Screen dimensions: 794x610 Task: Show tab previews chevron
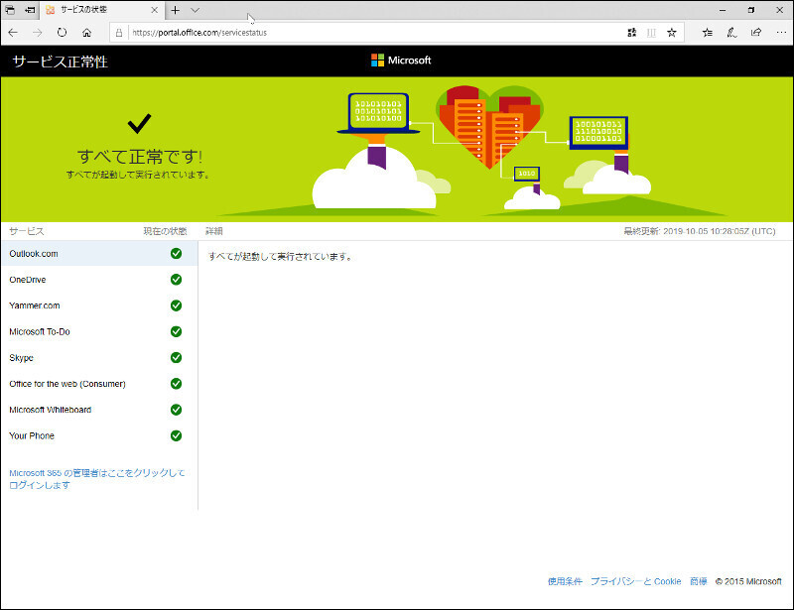click(195, 10)
